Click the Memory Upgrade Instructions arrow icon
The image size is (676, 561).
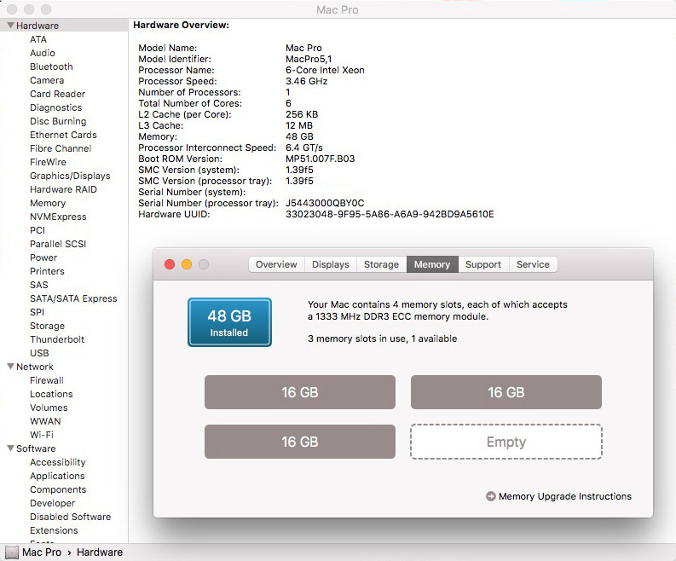pyautogui.click(x=491, y=496)
